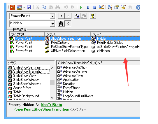Open the hidden search text dropdown
Viewport: 158px width, 124px height.
click(x=52, y=24)
